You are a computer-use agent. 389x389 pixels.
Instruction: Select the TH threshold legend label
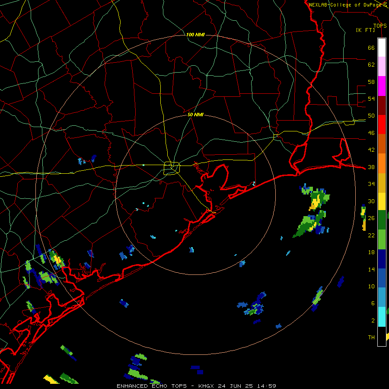371,337
